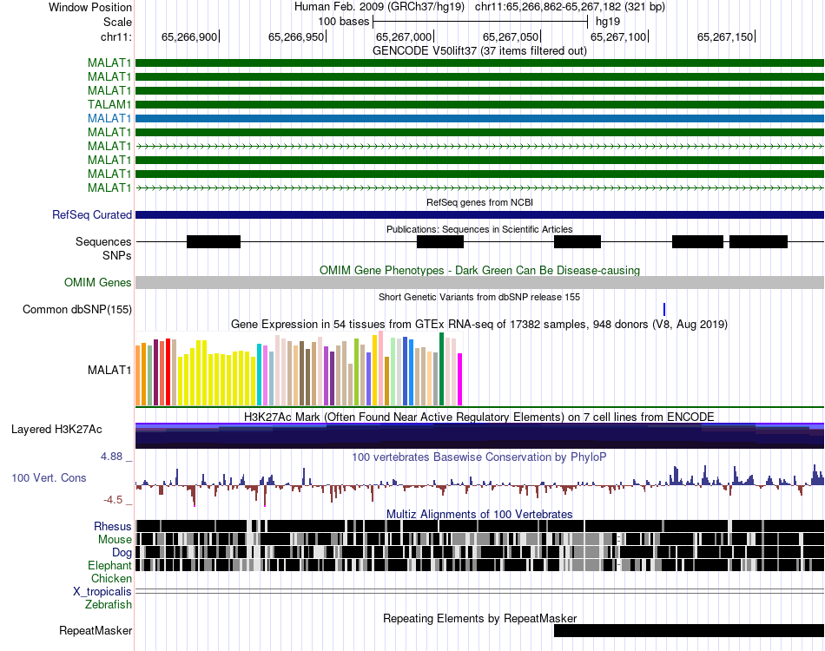Click the -4.5 PhyloP lower limit value
The image size is (825, 651).
point(113,500)
